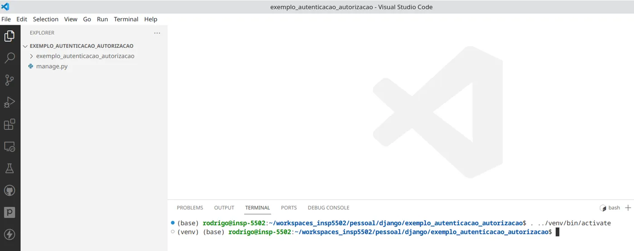Open the Testing flask icon
Screen dimensions: 634x251
(x=10, y=169)
